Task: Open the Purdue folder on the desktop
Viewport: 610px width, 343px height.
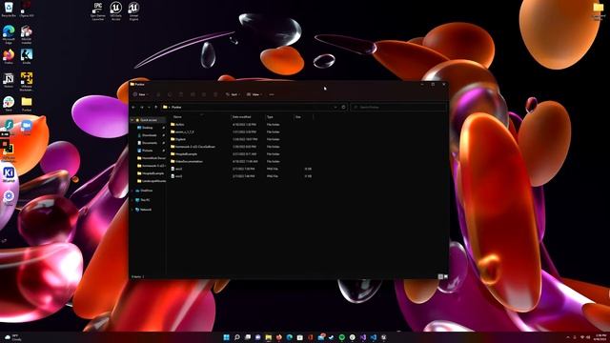Action: 27,104
